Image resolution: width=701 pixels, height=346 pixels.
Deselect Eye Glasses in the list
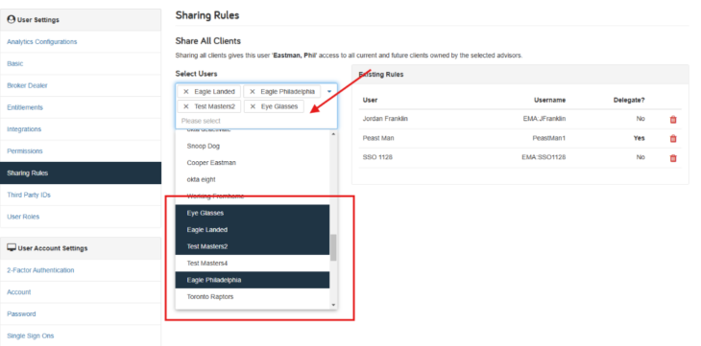pyautogui.click(x=253, y=213)
